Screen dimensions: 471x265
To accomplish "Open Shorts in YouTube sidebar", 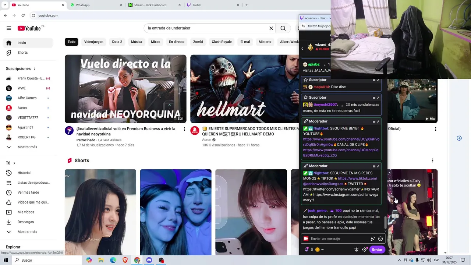I will click(x=28, y=53).
